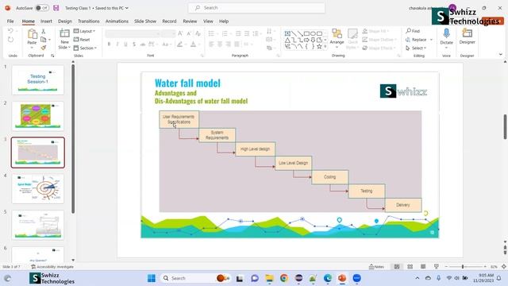
Task: Open Shape Effects dropdown
Action: pyautogui.click(x=379, y=48)
